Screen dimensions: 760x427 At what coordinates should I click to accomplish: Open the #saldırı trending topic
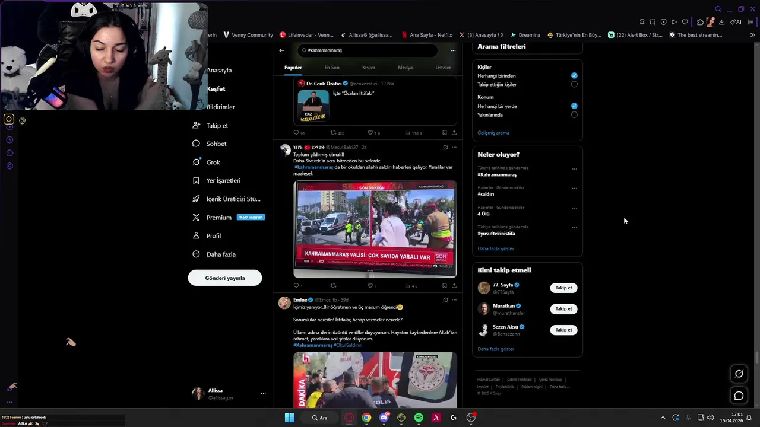click(x=486, y=194)
